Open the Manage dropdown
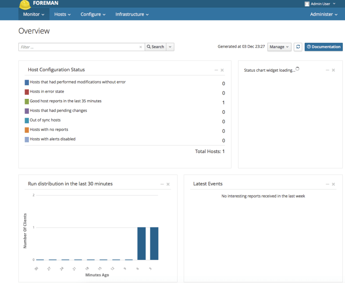Viewport: 345px width, 283px height. click(x=279, y=47)
